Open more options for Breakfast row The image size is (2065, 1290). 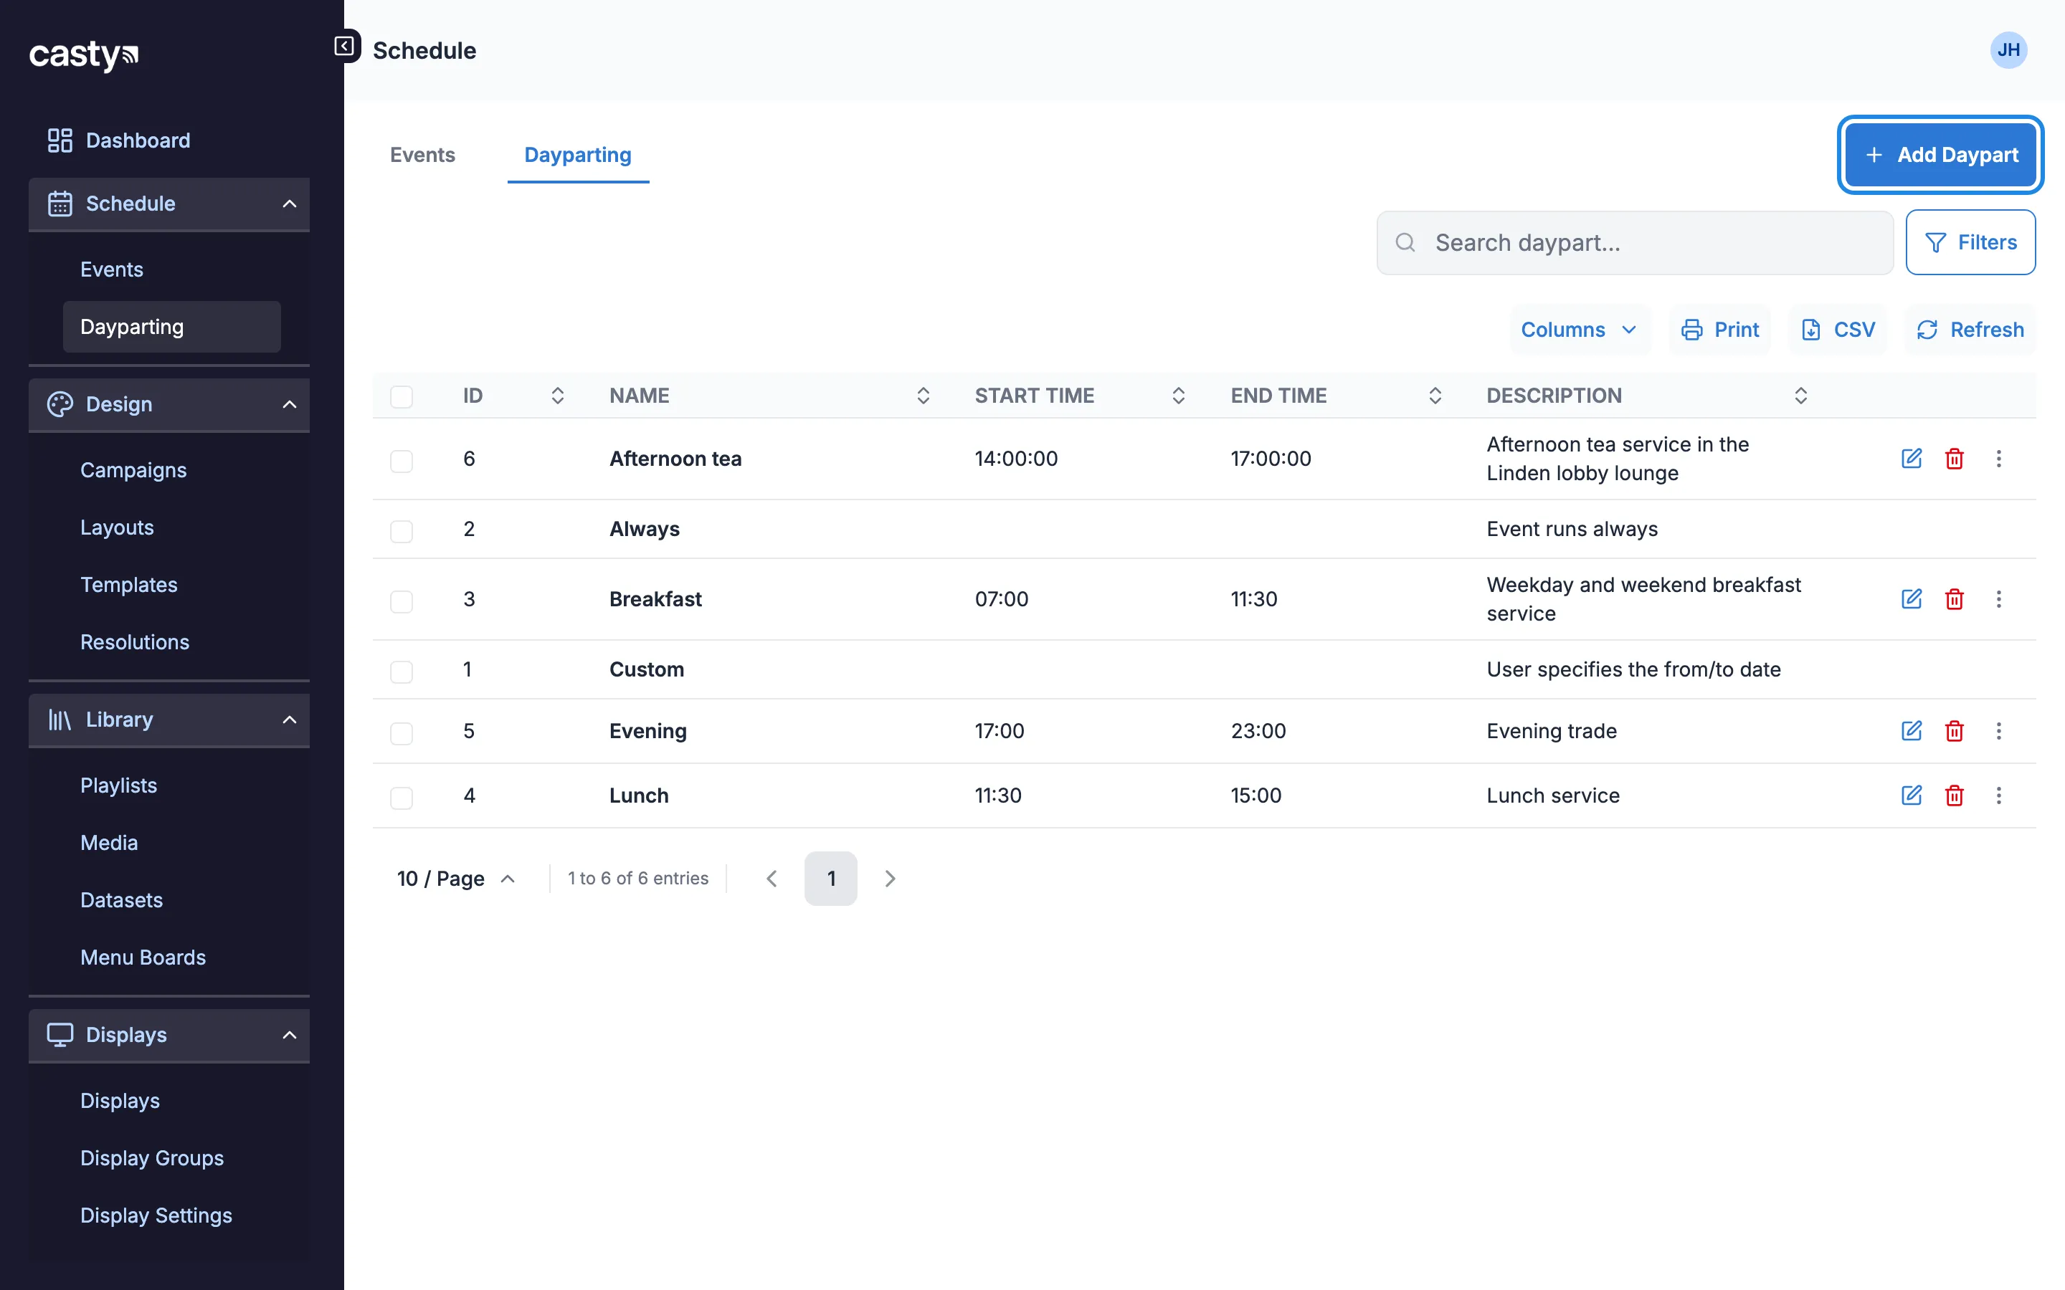[x=1998, y=599]
